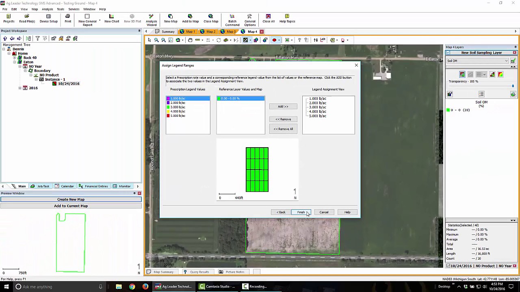Click the color gradient legend icon in layers panel
520x292 pixels.
500,74
